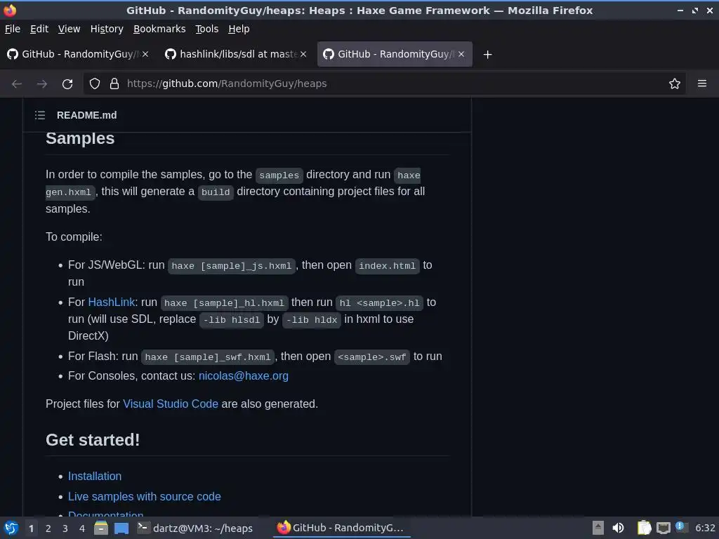Click the 'build' inline code word
Screen dimensions: 719x539
pyautogui.click(x=216, y=192)
